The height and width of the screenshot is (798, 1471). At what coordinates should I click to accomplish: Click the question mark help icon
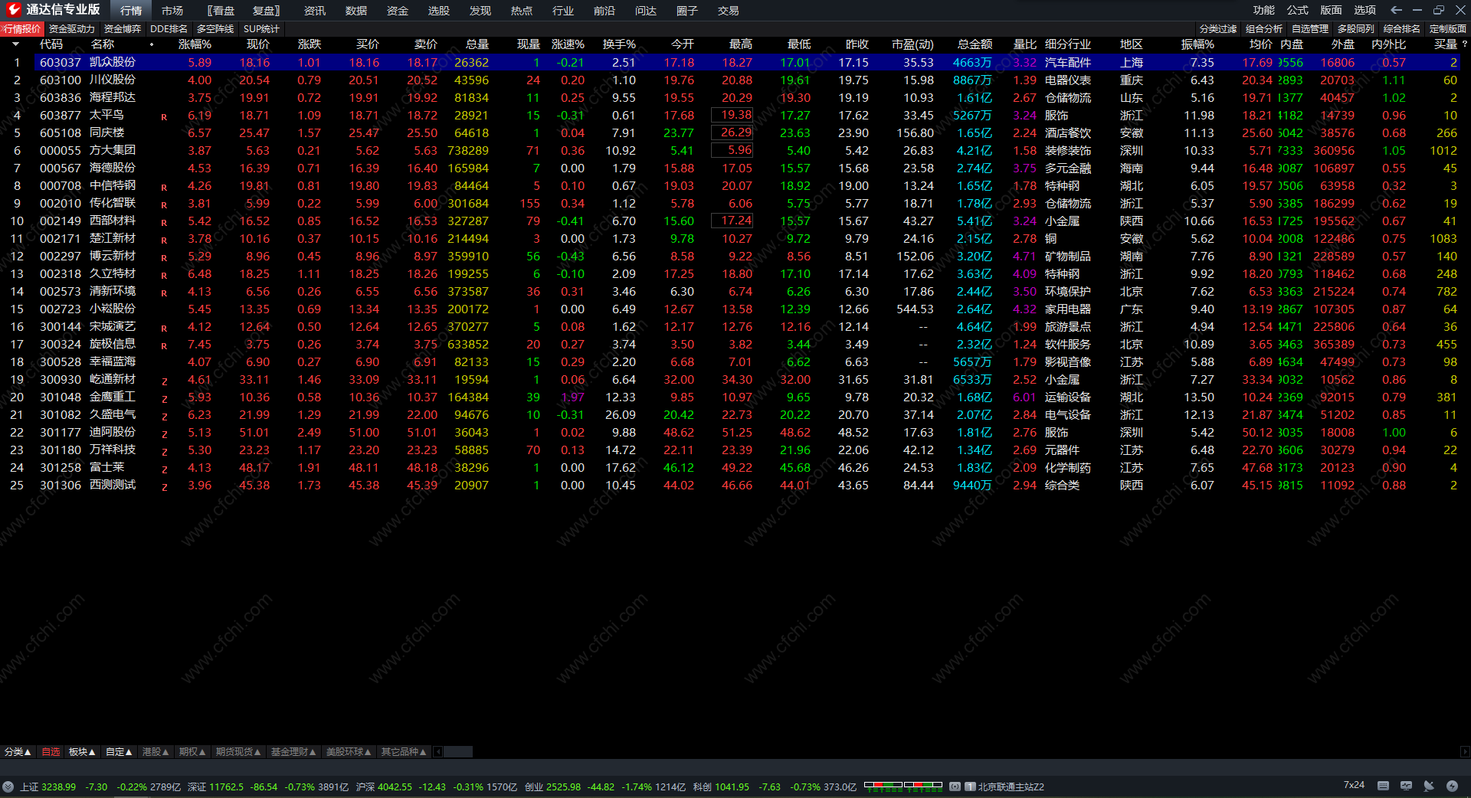(1465, 44)
